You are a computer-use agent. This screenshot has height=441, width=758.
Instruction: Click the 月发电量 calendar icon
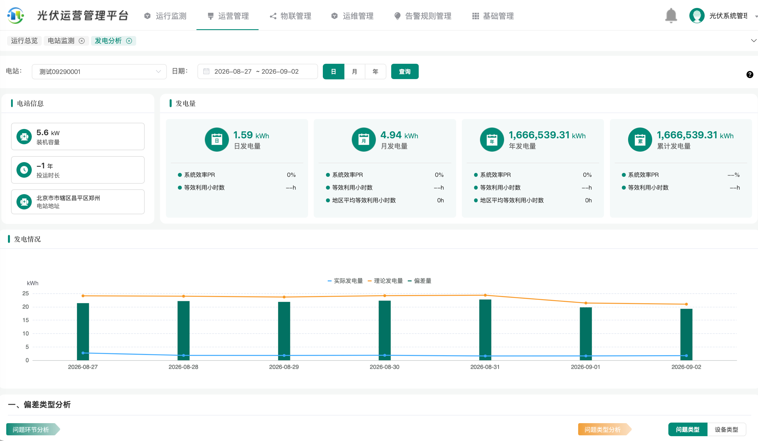(x=364, y=140)
